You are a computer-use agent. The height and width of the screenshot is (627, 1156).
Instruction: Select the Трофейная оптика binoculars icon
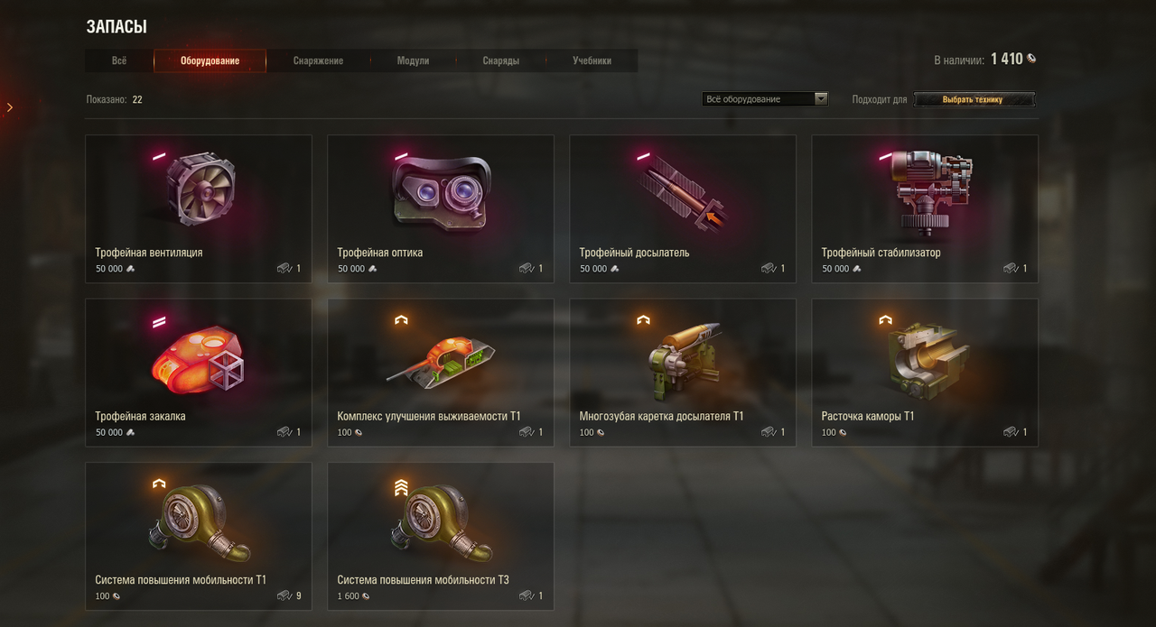click(442, 191)
